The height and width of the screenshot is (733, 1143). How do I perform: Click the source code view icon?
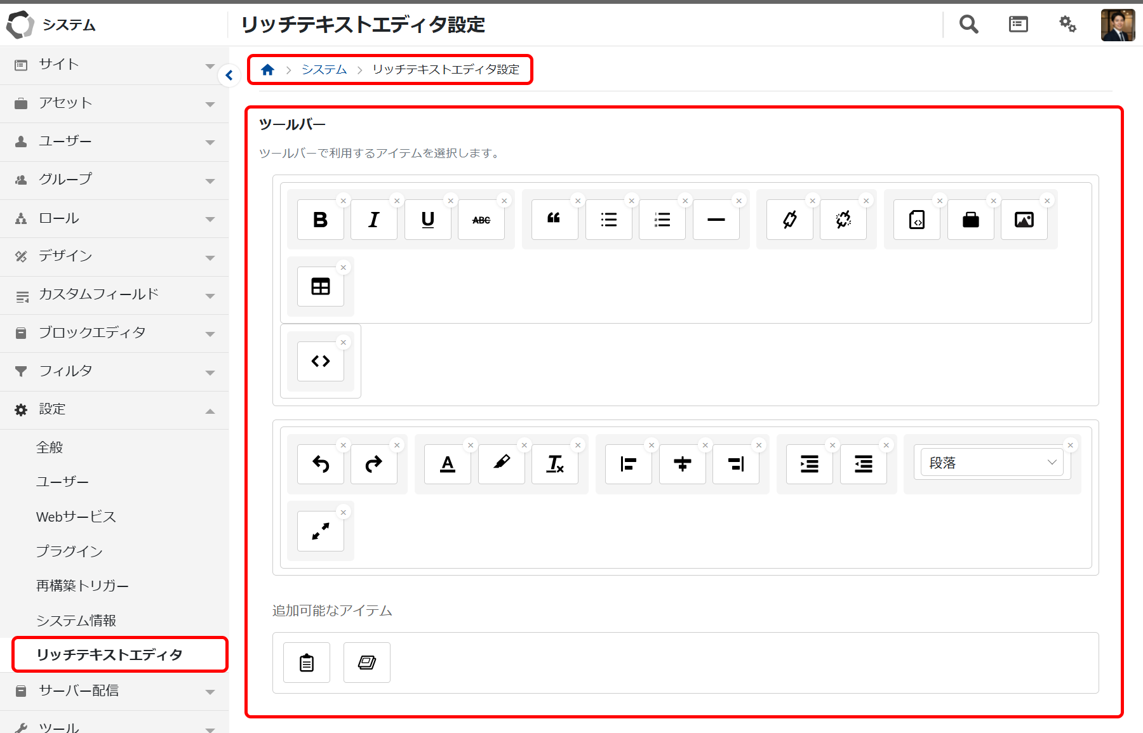coord(320,361)
